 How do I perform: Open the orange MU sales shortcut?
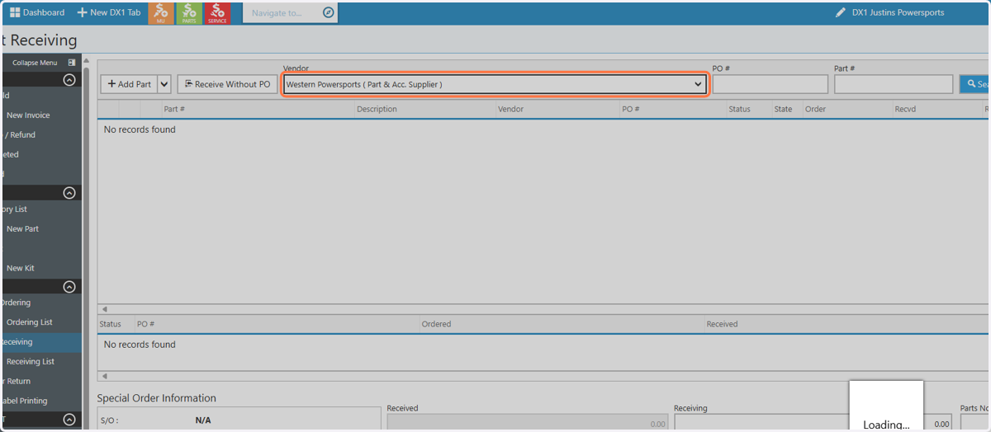click(161, 12)
